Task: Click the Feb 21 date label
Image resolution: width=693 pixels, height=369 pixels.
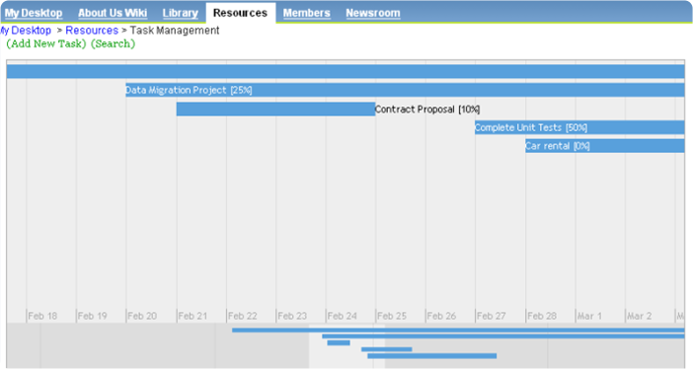Action: tap(192, 316)
